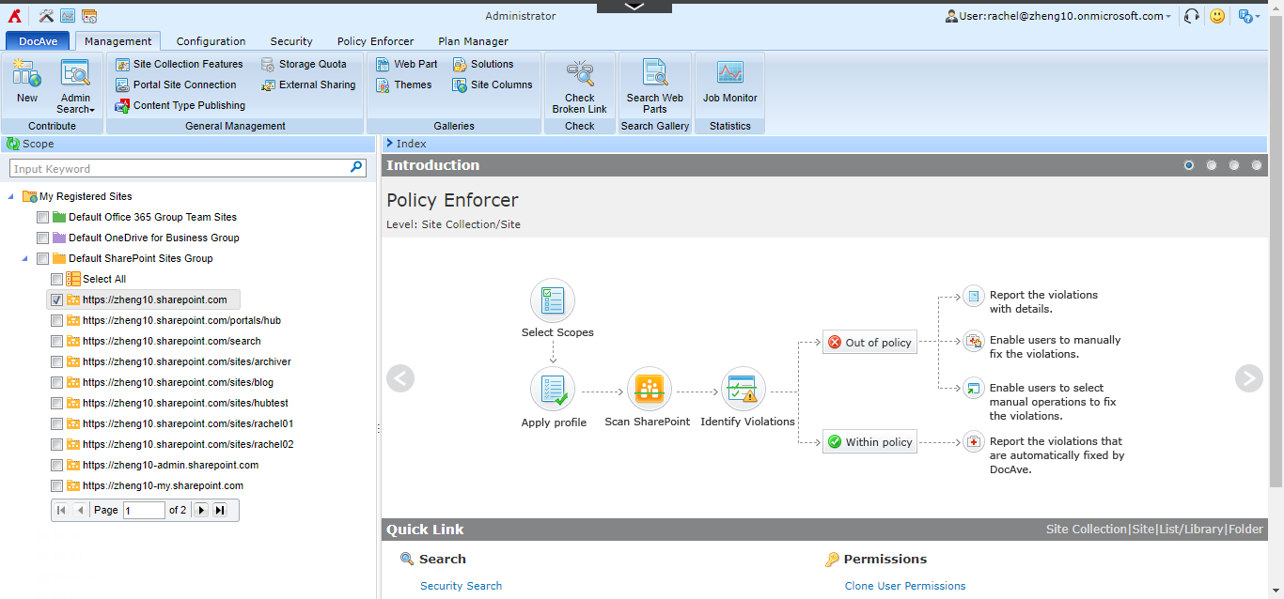Tick the Select All checkbox
This screenshot has height=599, width=1284.
pos(56,279)
